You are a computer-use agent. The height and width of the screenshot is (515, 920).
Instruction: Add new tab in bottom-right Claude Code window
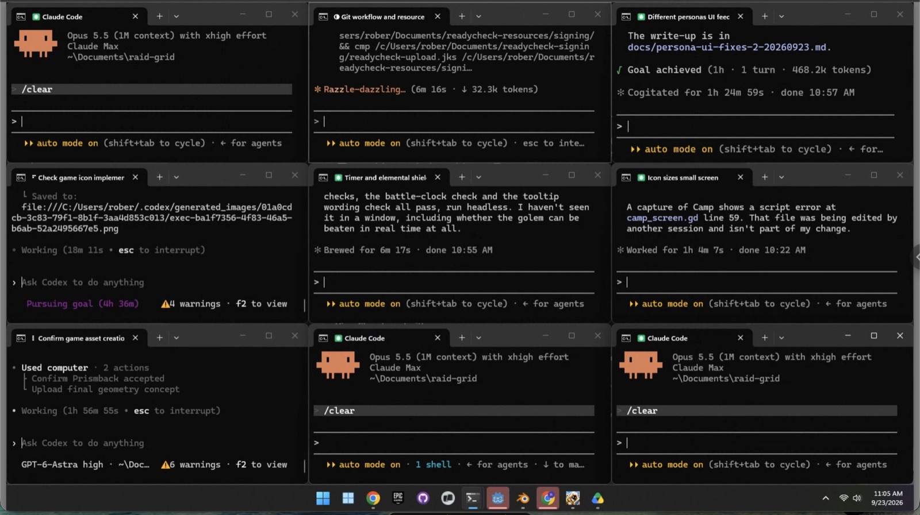pyautogui.click(x=765, y=338)
